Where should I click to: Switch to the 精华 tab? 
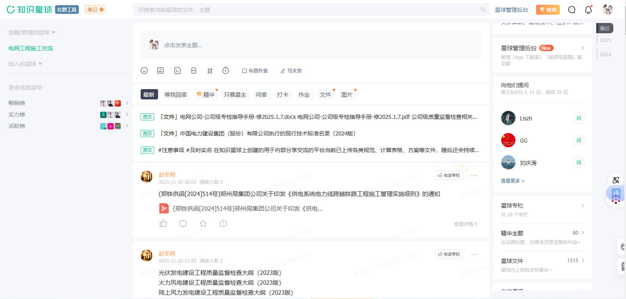click(x=206, y=95)
